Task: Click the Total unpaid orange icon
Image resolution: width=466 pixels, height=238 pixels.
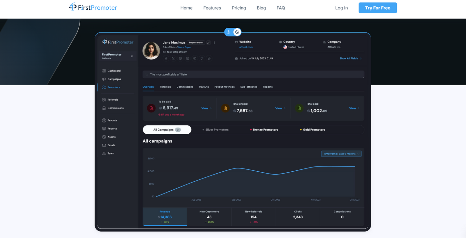Action: [225, 108]
